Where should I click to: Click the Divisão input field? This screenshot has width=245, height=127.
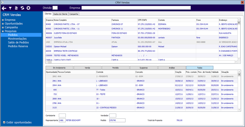click(55, 8)
